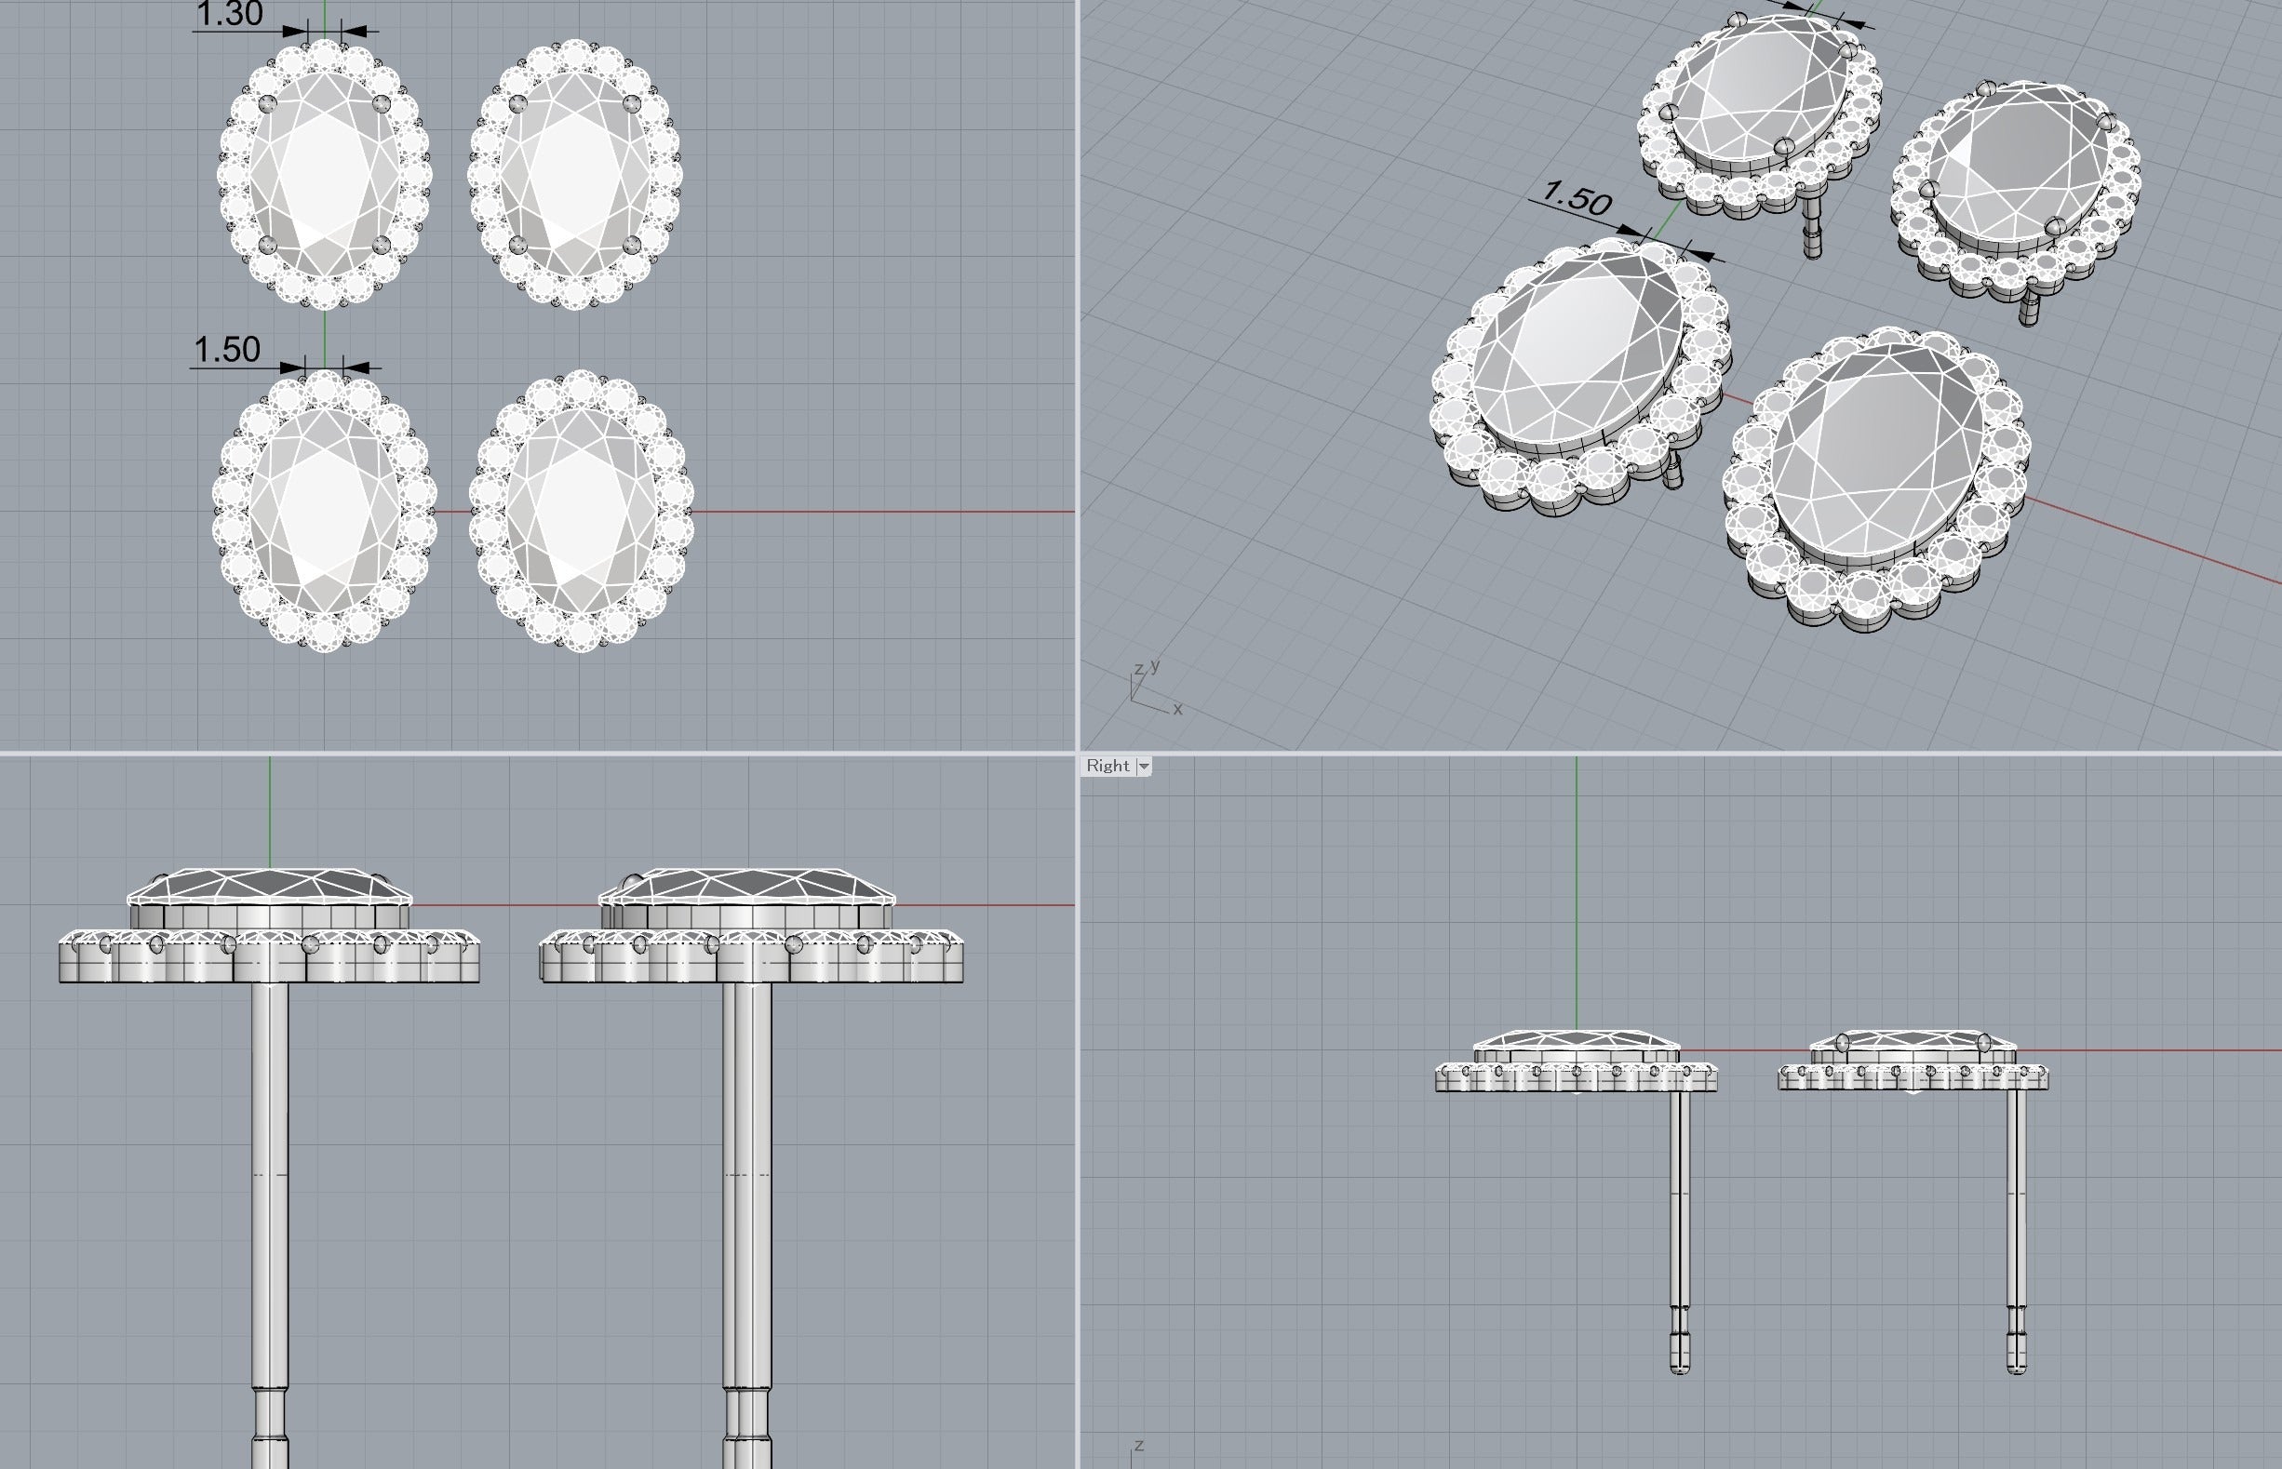Select the top-left prong of upper-left earring

click(267, 102)
